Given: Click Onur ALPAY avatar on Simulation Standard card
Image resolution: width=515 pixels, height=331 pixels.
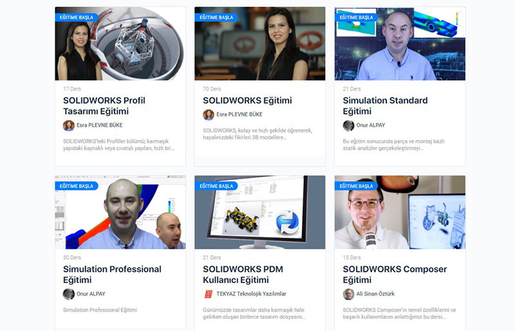Looking at the screenshot, I should click(x=348, y=125).
